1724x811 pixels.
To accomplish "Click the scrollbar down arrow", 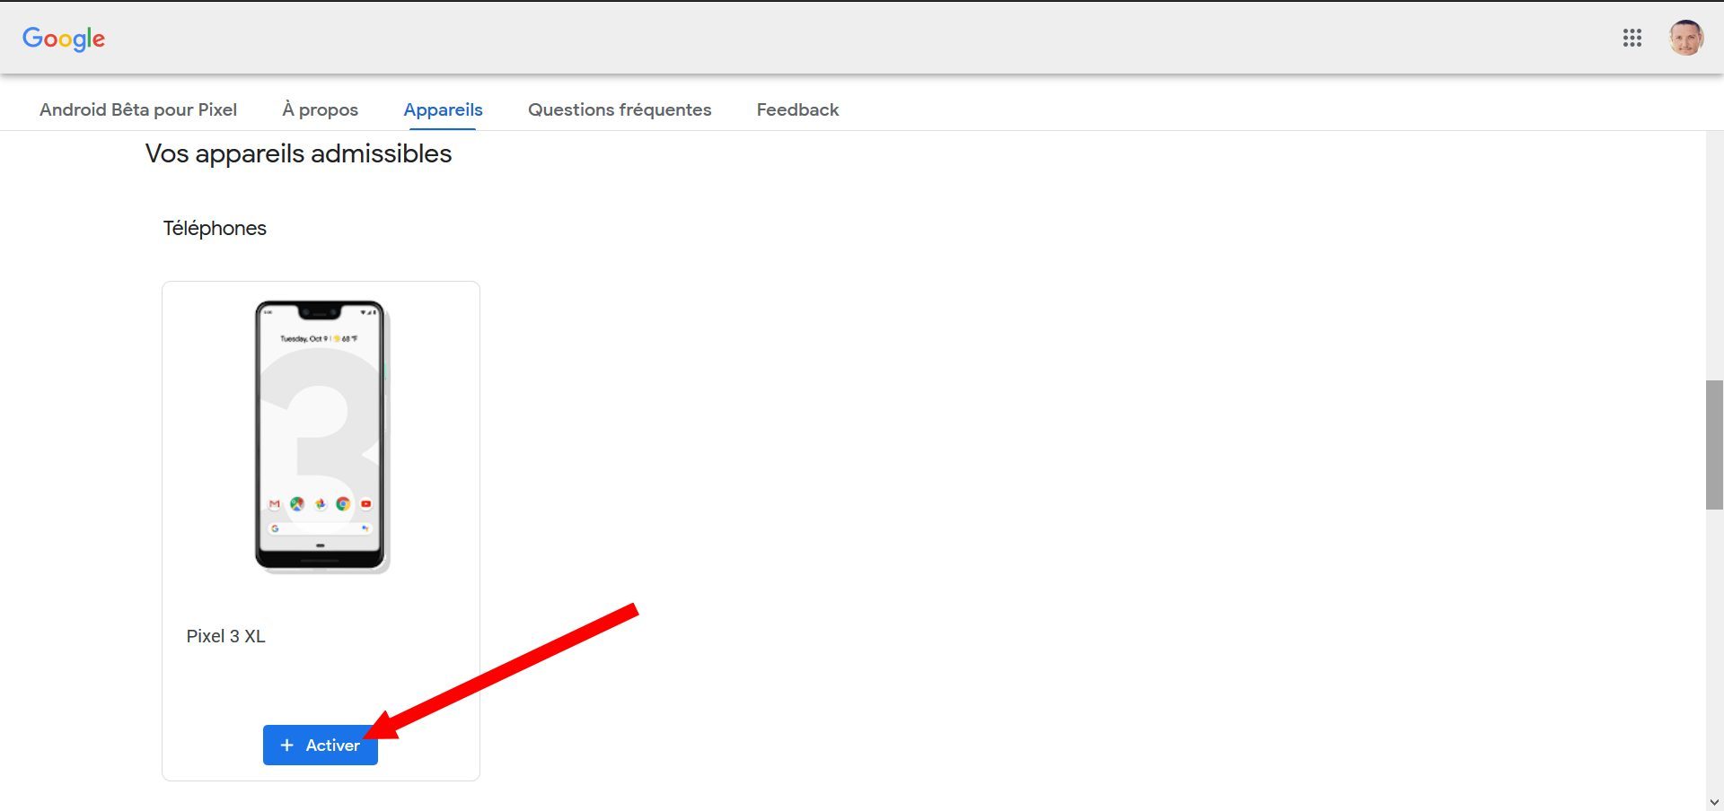I will point(1714,802).
